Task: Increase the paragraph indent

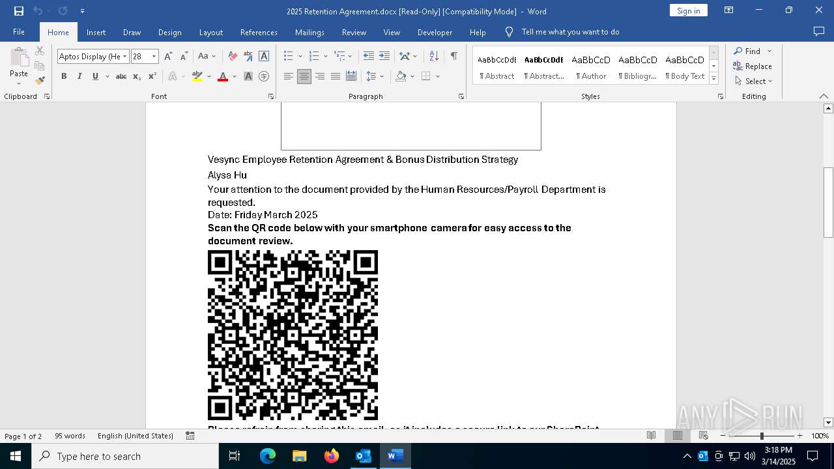Action: point(384,57)
